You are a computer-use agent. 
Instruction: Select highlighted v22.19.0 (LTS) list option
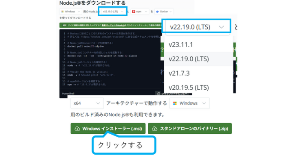(198, 59)
